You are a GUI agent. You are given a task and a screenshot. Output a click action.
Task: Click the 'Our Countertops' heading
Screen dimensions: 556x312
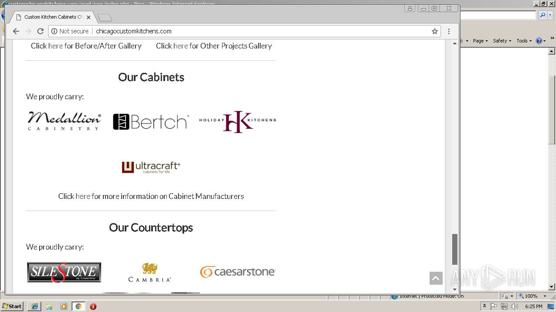[151, 227]
